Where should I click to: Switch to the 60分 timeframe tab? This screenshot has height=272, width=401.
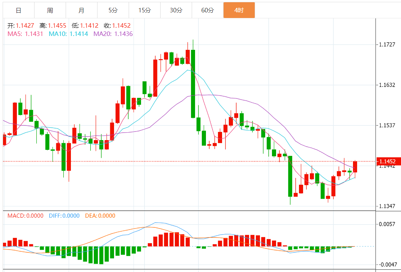(x=207, y=10)
